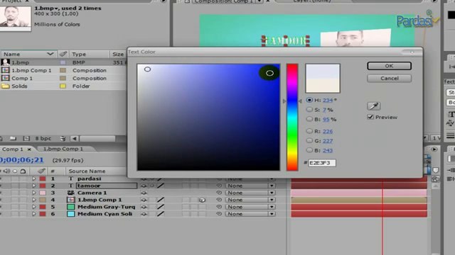The width and height of the screenshot is (455, 255).
Task: Confirm the color with OK button
Action: [389, 66]
